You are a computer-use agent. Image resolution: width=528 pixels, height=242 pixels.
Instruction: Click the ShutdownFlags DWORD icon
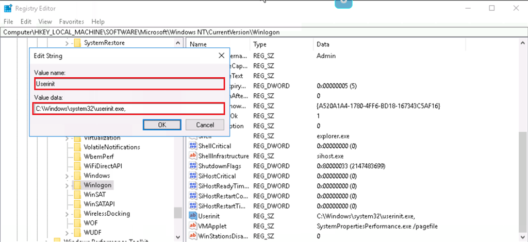point(193,166)
